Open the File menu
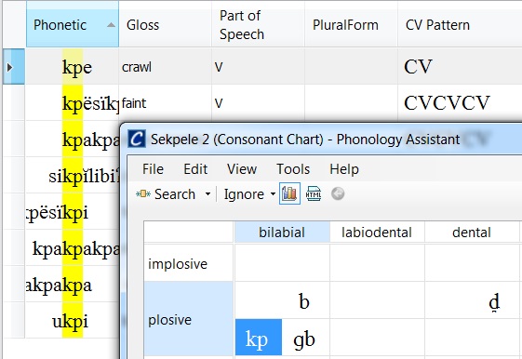The image size is (522, 359). 153,169
